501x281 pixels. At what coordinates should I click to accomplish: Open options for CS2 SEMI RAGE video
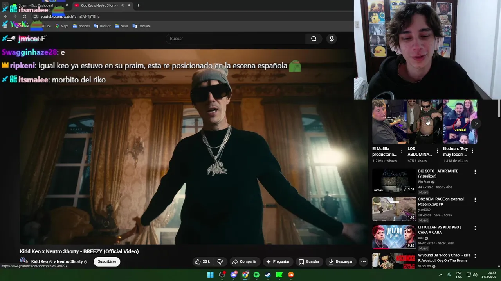coord(475,200)
